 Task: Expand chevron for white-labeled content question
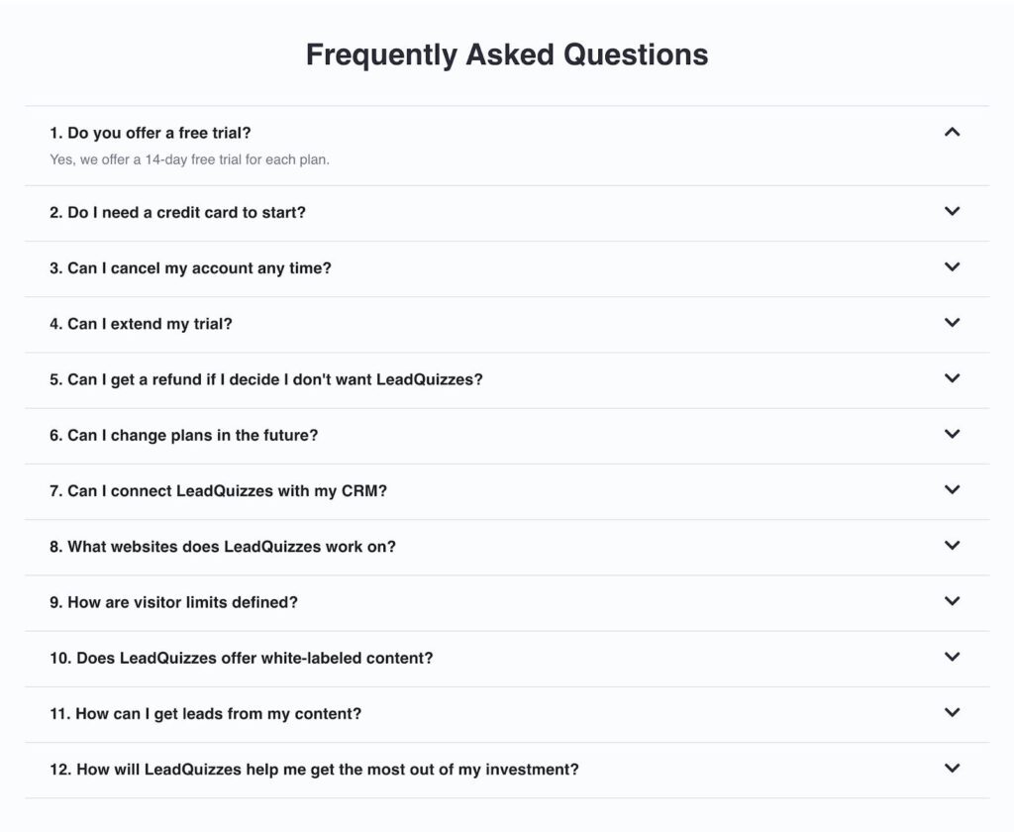click(953, 656)
